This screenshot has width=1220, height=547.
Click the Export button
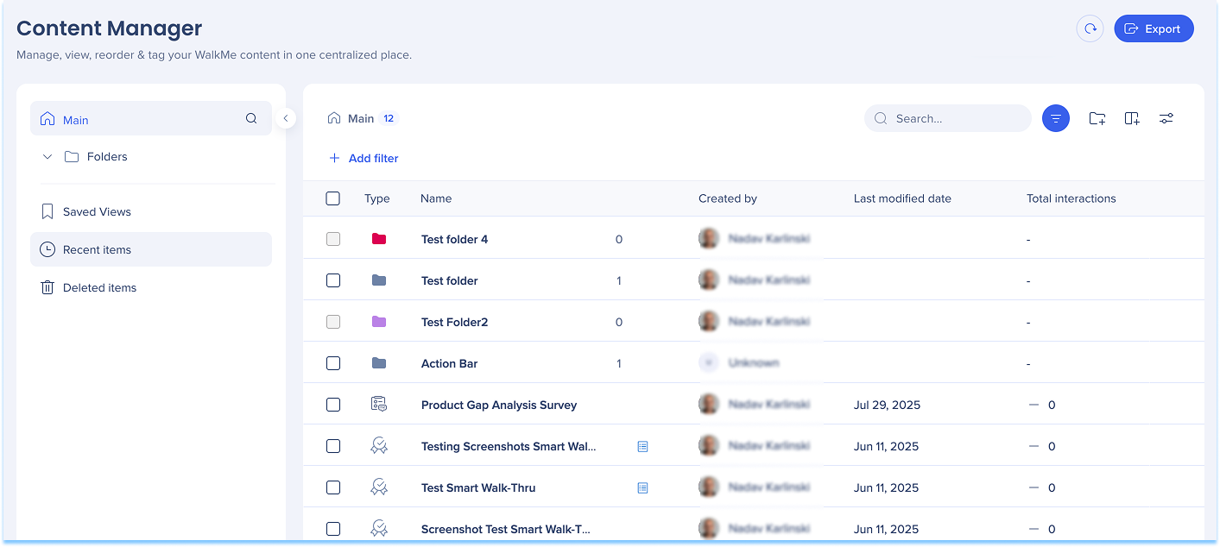pos(1154,28)
